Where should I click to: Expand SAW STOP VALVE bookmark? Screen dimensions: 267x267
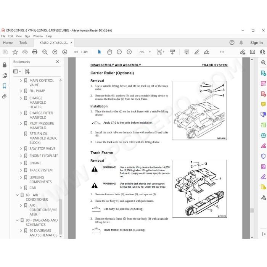tap(21, 149)
